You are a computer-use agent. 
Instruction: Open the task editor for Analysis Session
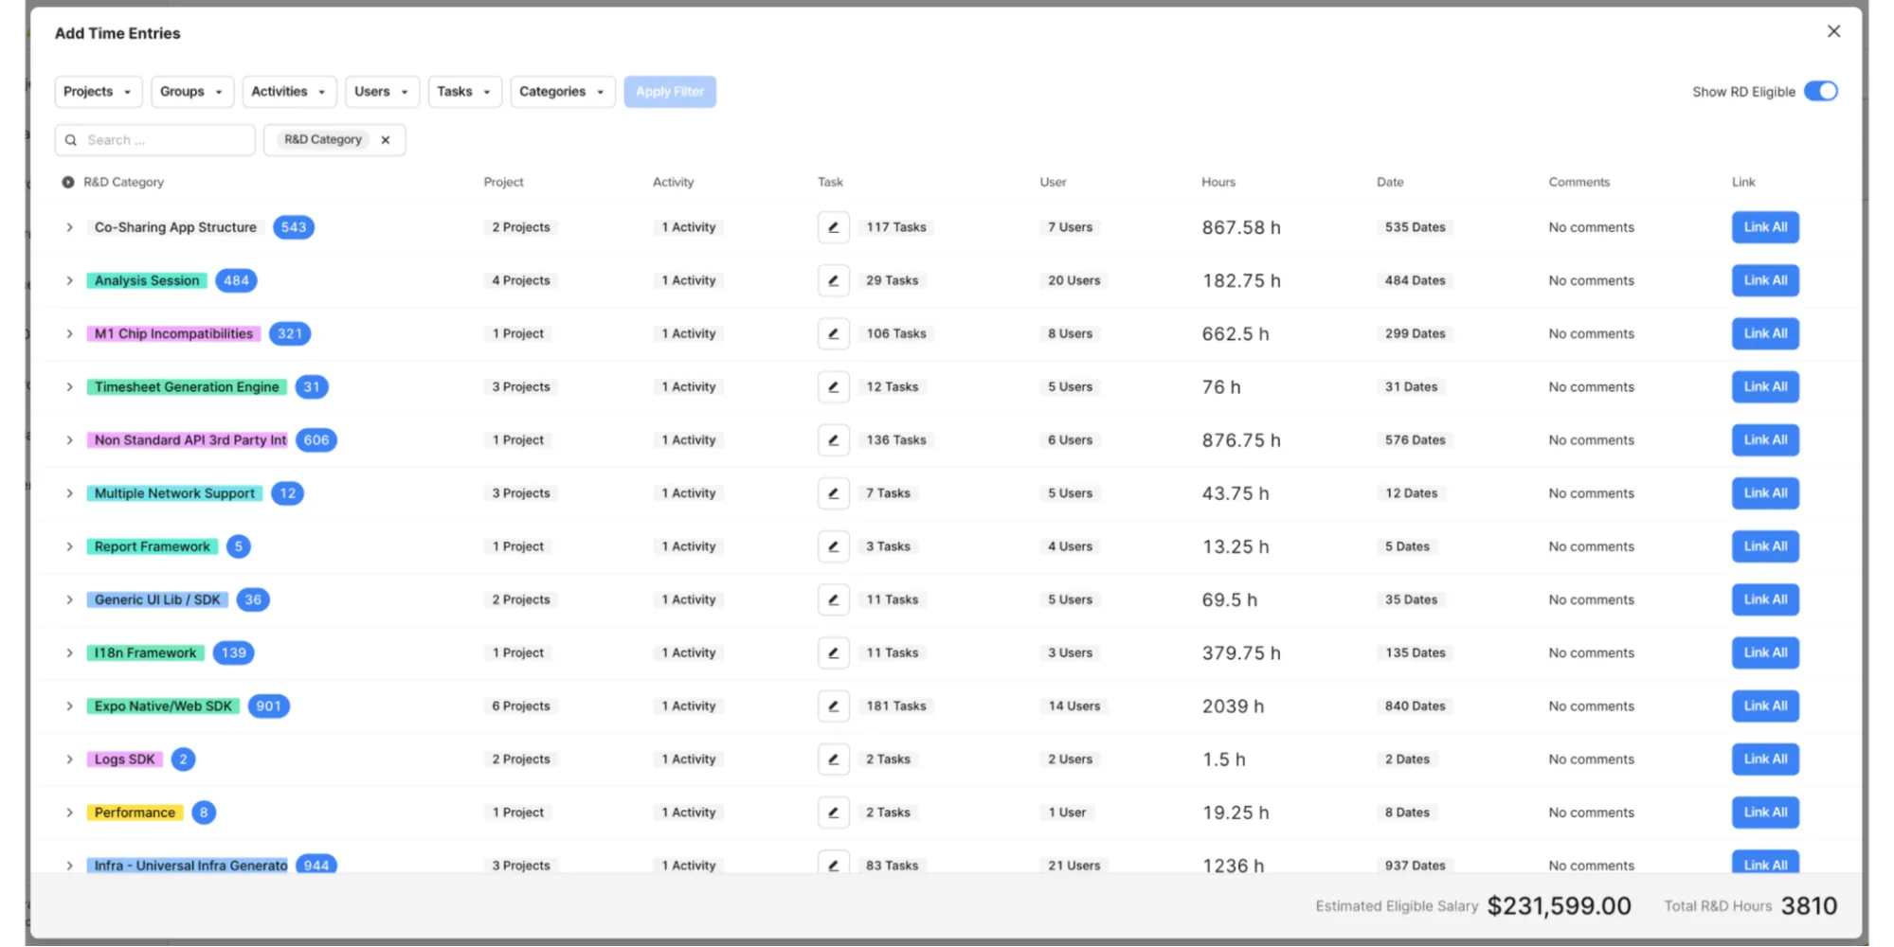tap(834, 280)
